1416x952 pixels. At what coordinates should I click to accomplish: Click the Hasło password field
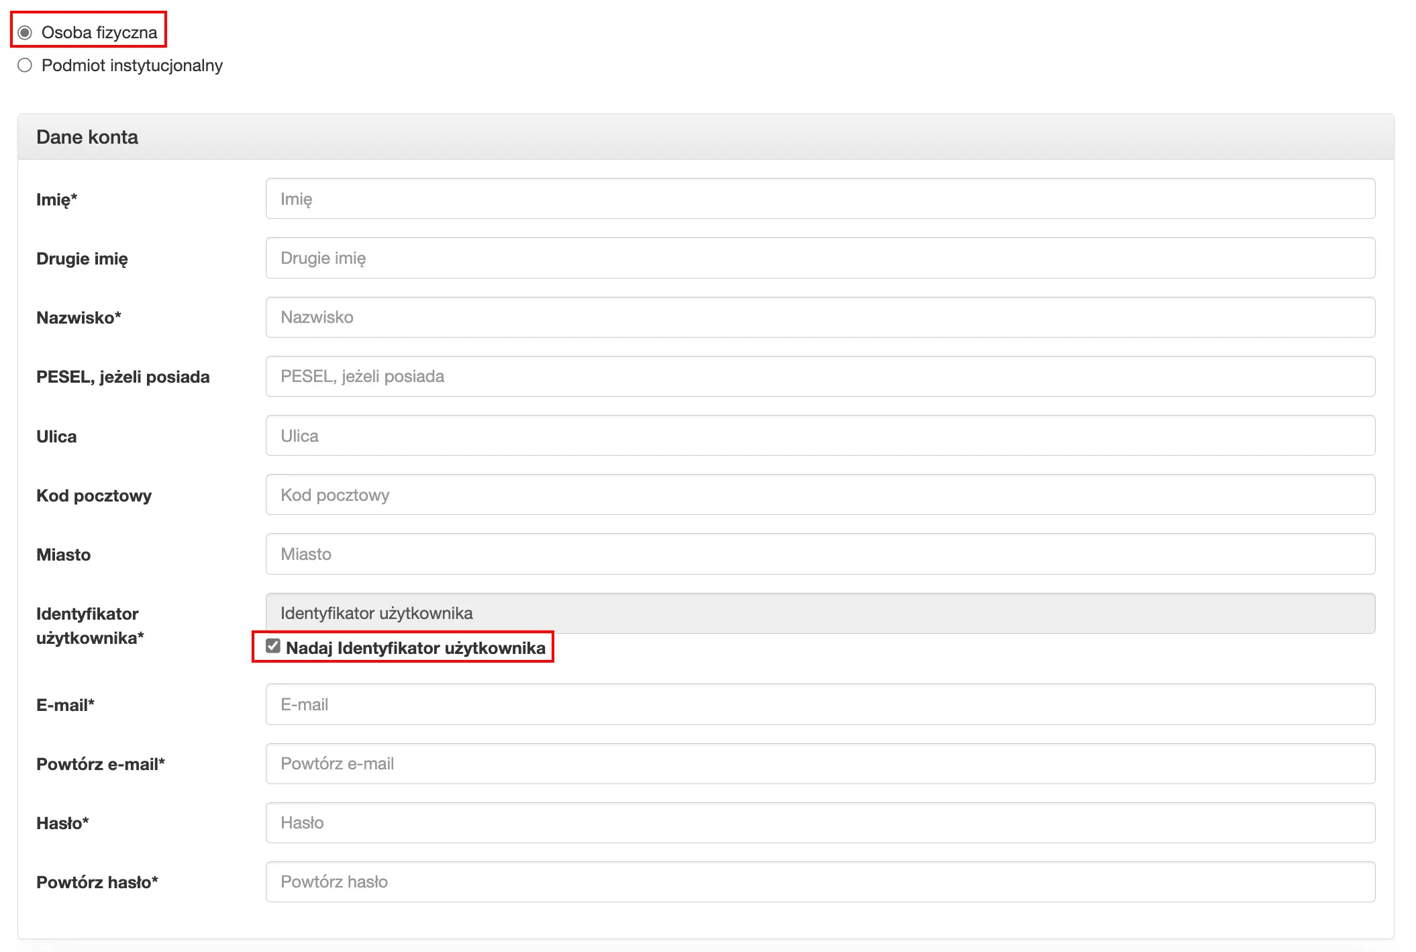[x=819, y=822]
